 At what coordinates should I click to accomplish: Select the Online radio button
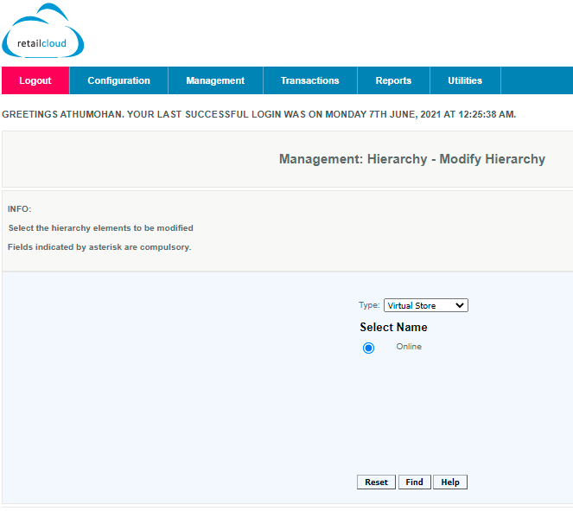[368, 348]
